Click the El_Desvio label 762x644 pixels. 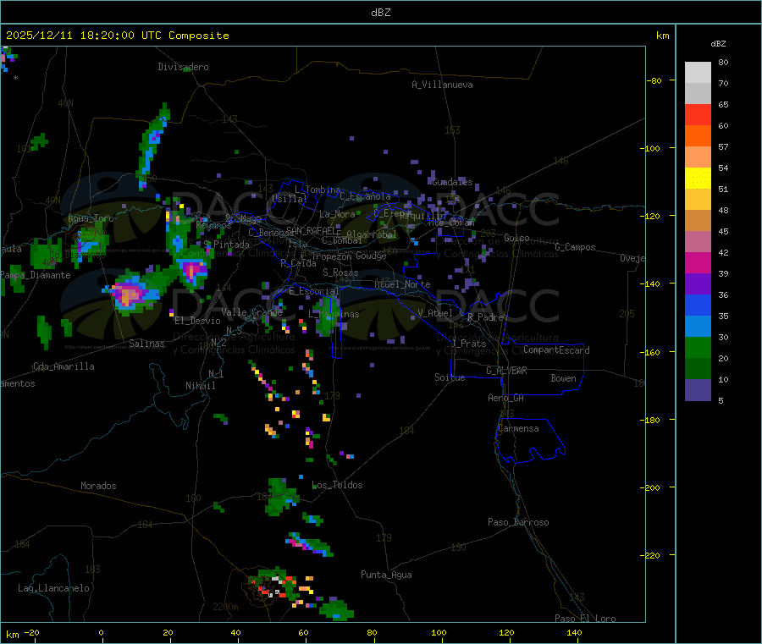coord(197,321)
